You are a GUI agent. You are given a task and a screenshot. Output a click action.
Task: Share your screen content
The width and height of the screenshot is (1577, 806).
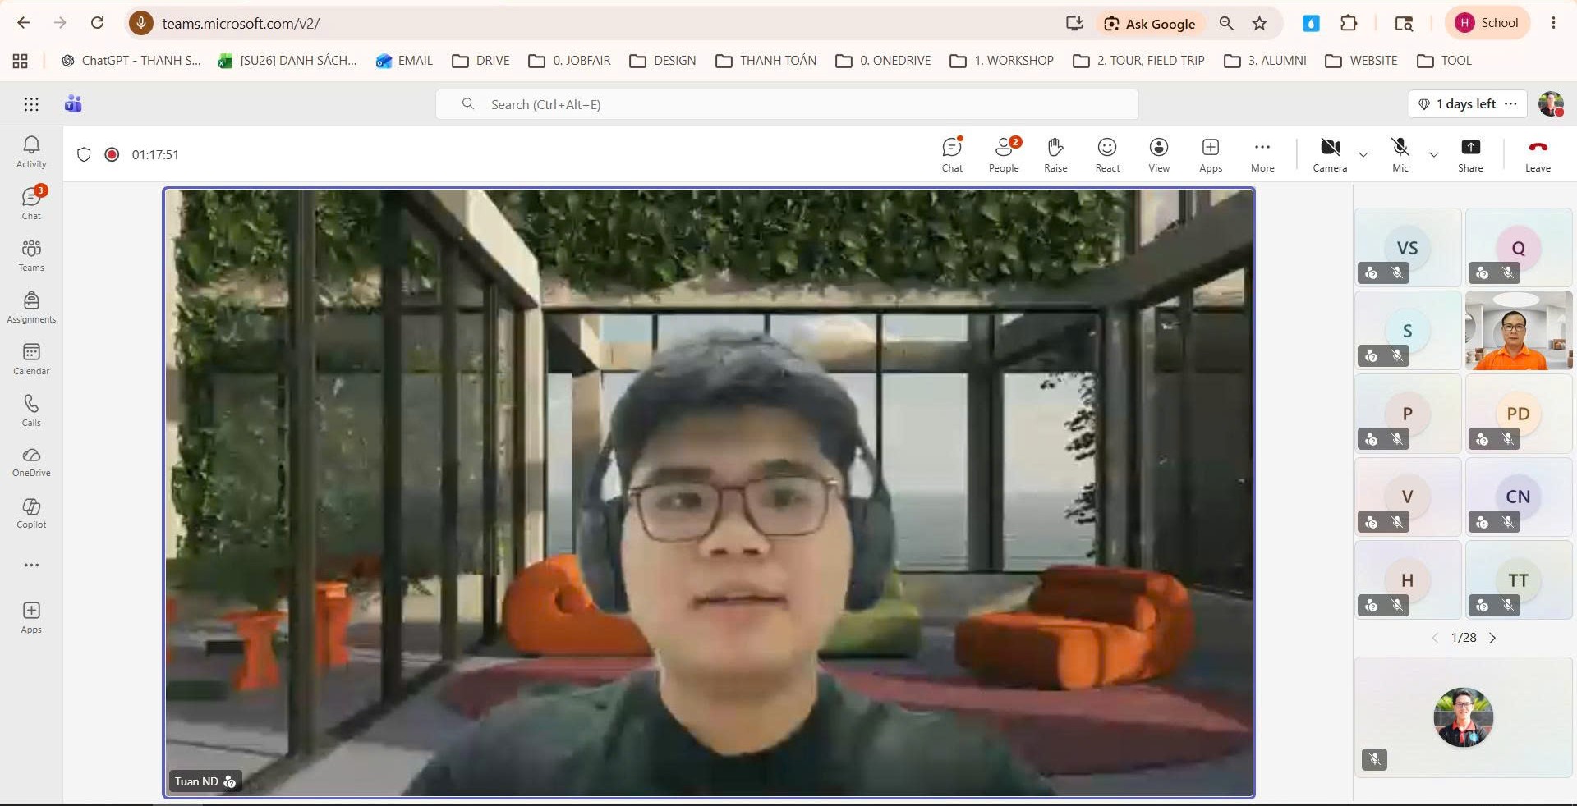[1470, 154]
